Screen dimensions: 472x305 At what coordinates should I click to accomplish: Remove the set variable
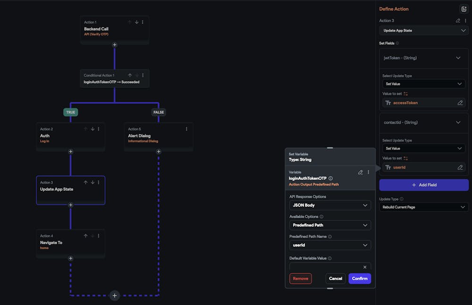click(x=300, y=279)
